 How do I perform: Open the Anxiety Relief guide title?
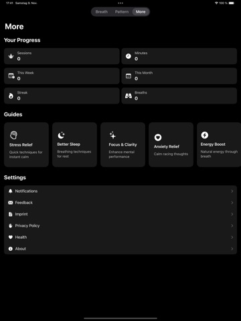coord(167,146)
